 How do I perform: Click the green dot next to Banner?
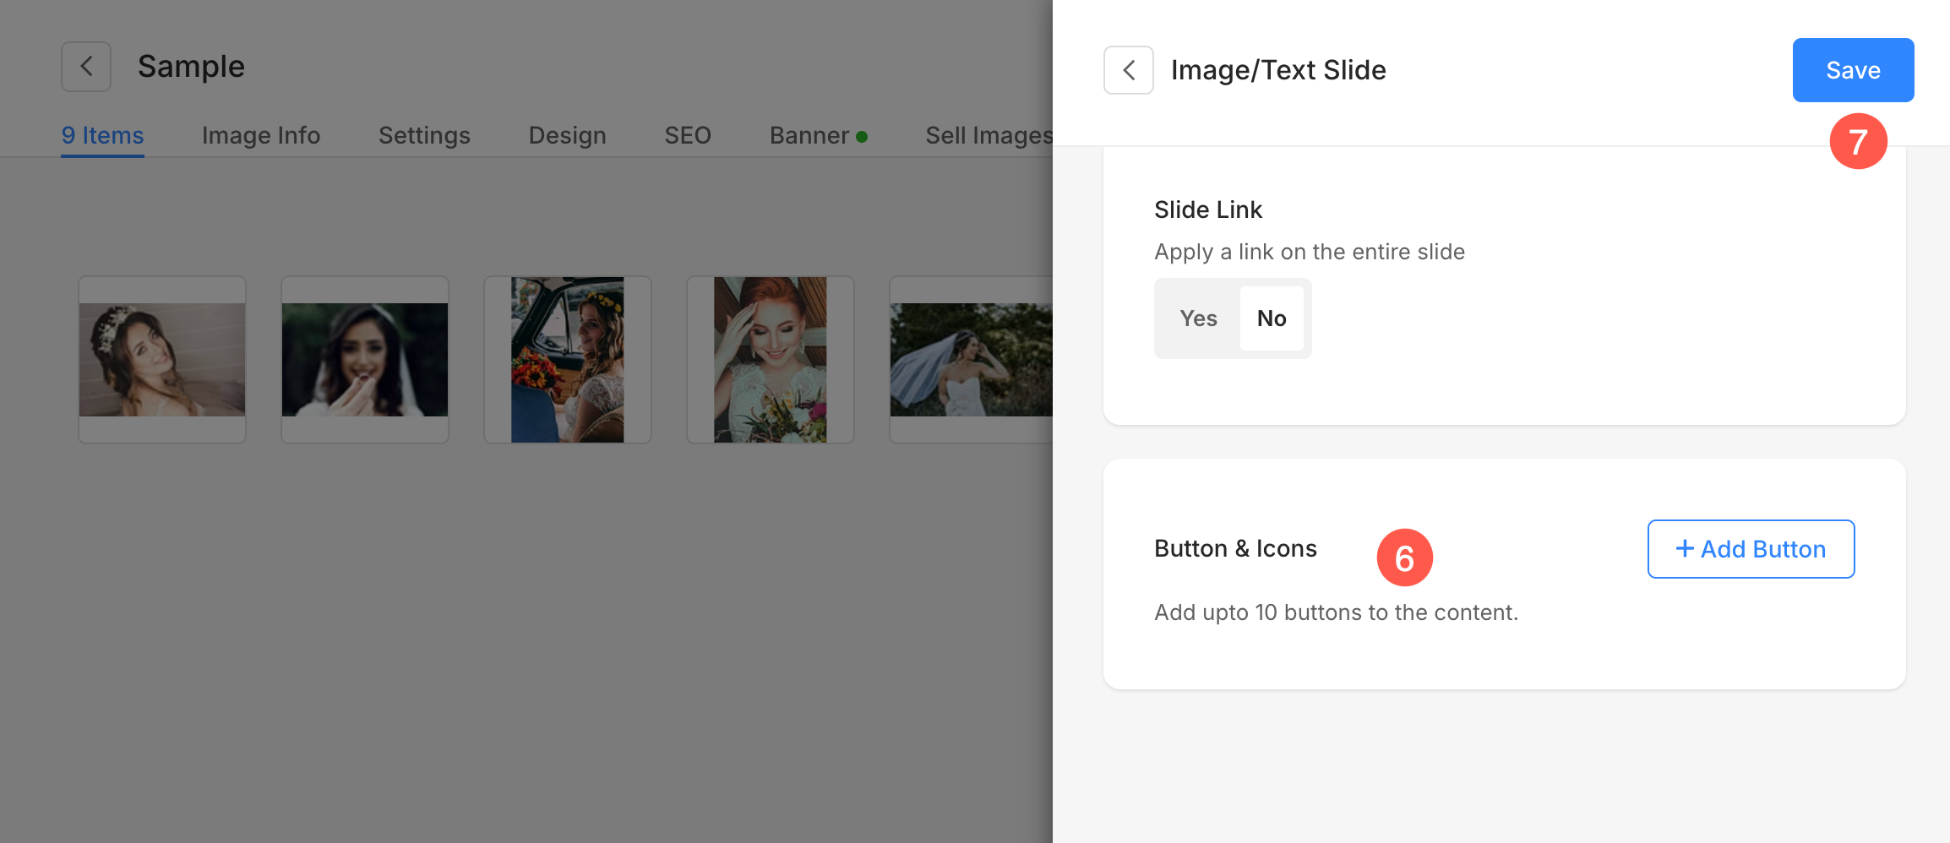click(862, 137)
